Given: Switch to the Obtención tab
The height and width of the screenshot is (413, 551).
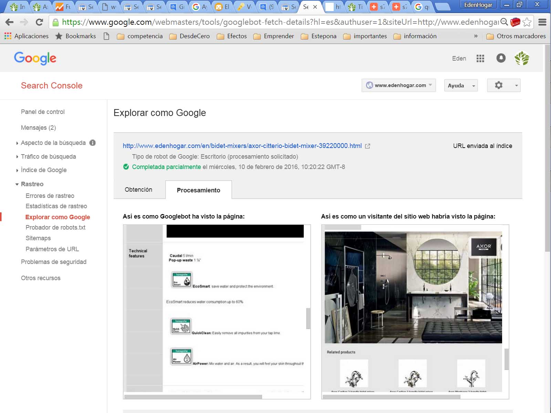Looking at the screenshot, I should click(x=138, y=190).
